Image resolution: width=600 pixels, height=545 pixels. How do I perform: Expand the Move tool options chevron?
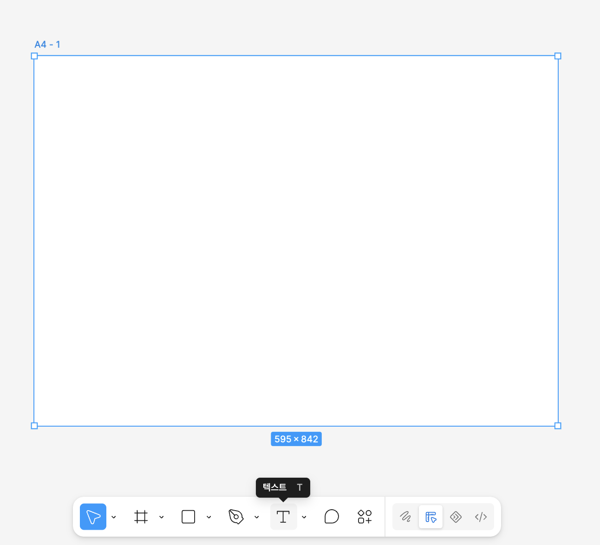(114, 517)
